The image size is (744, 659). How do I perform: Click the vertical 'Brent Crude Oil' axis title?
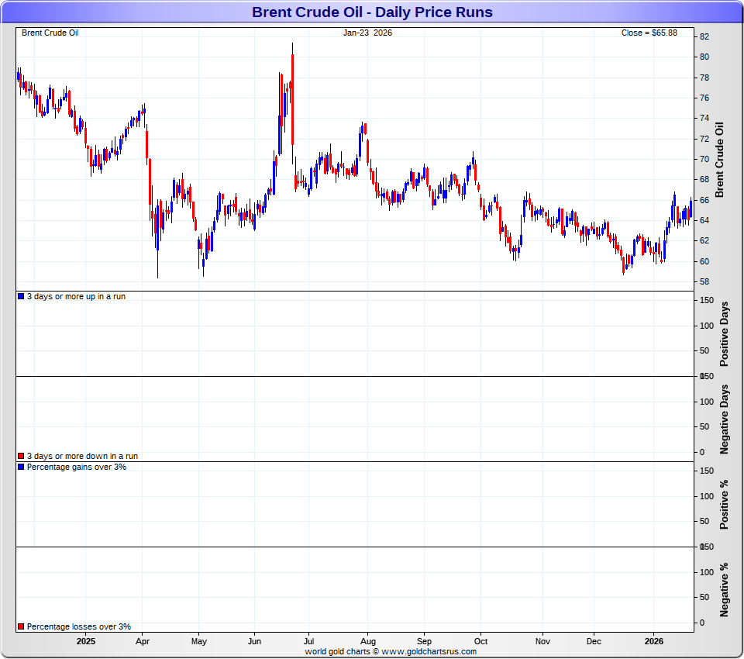click(720, 160)
